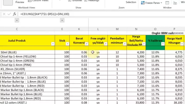Confirm formula with the checkmark icon
The image size is (185, 104).
tap(9, 14)
